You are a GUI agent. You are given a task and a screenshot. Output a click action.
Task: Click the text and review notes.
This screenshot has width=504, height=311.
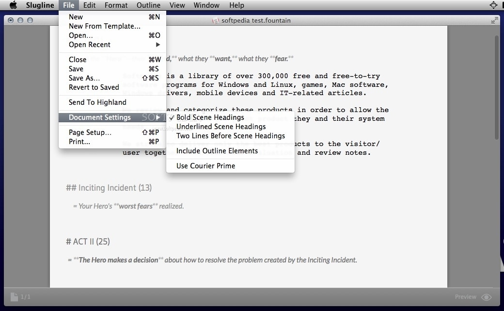click(x=334, y=153)
